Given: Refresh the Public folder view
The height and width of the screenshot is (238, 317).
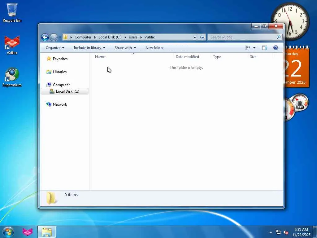Looking at the screenshot, I should (x=202, y=37).
